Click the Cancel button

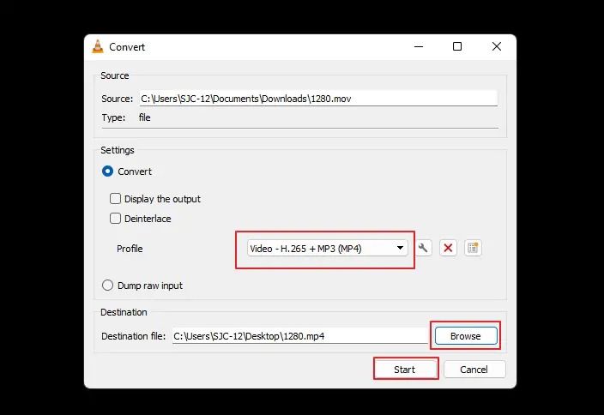[x=474, y=370]
